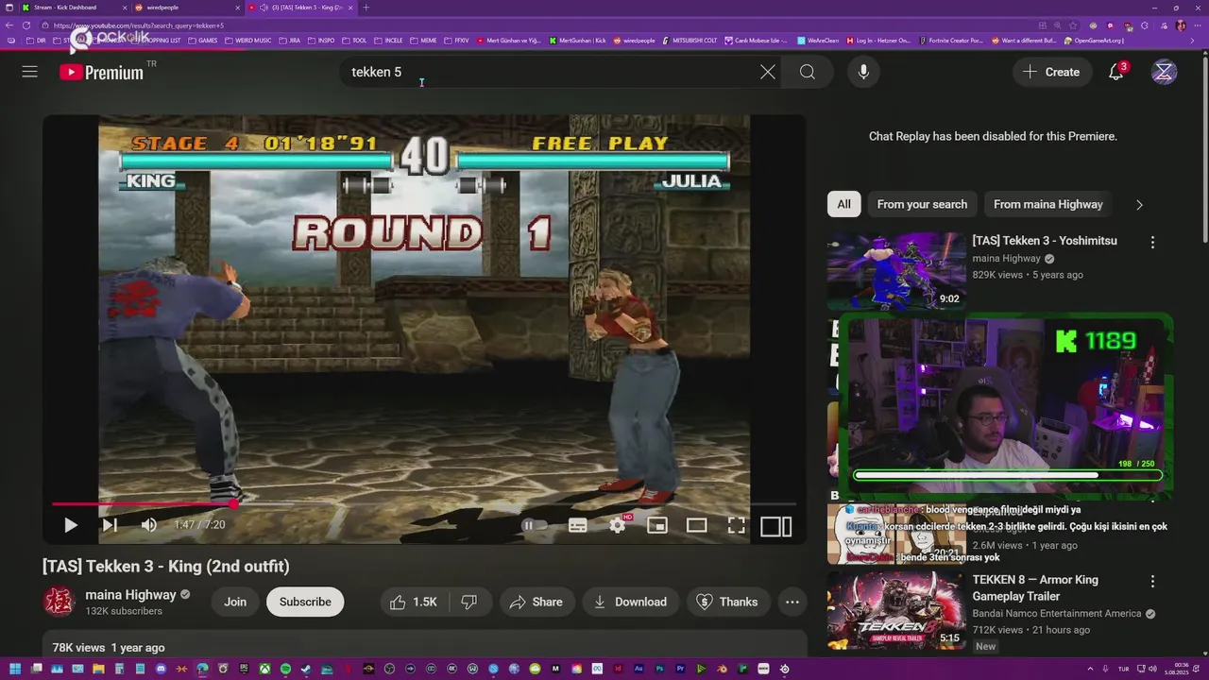Send Thanks to the creator
This screenshot has height=680, width=1209.
click(x=727, y=602)
